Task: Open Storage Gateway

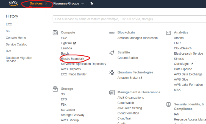Action: pos(73,115)
